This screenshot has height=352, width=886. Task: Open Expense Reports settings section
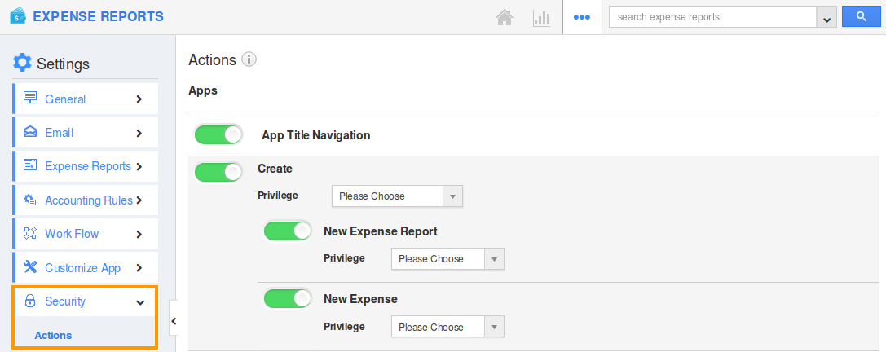click(86, 166)
